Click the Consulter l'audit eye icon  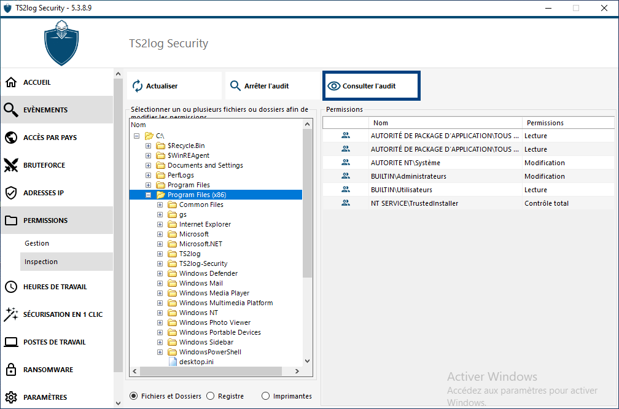[x=334, y=86]
